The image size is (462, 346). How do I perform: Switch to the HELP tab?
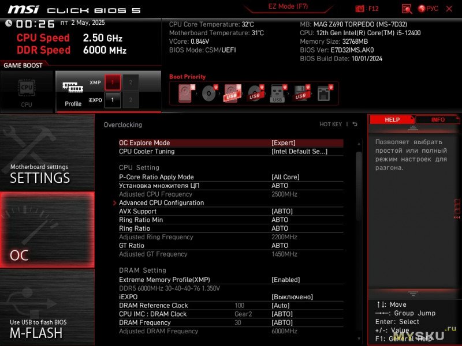392,120
